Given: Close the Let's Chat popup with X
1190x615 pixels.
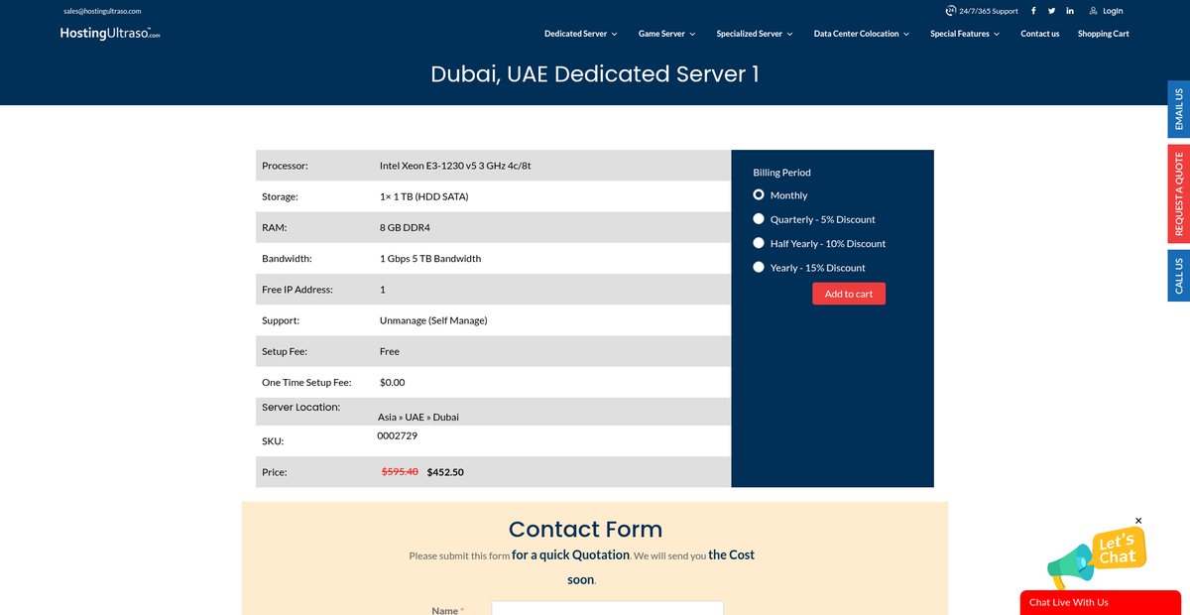Looking at the screenshot, I should point(1138,521).
